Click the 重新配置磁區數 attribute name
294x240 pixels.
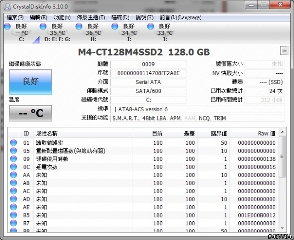pos(71,151)
